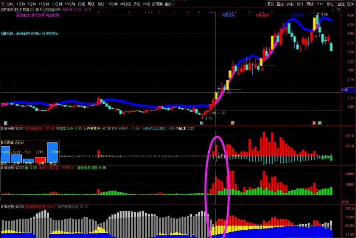The image size is (356, 238).
Task: Toggle 复权 price adjustment in the toolbar
Action: tap(270, 4)
